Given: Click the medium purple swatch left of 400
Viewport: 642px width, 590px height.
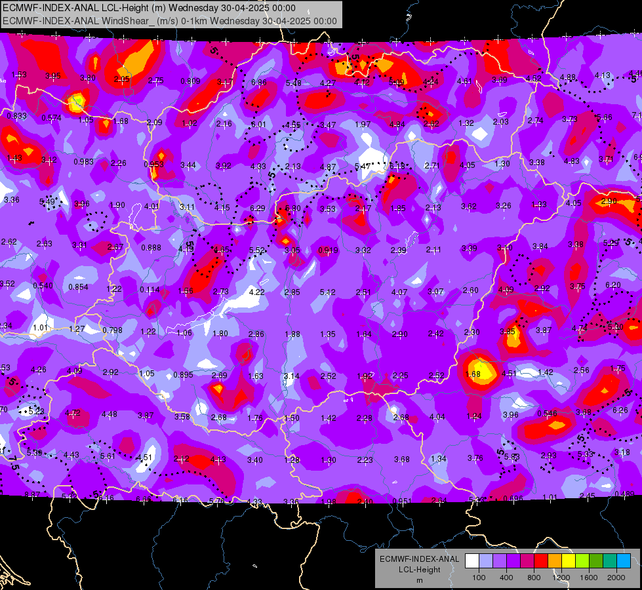Looking at the screenshot, I should click(500, 560).
